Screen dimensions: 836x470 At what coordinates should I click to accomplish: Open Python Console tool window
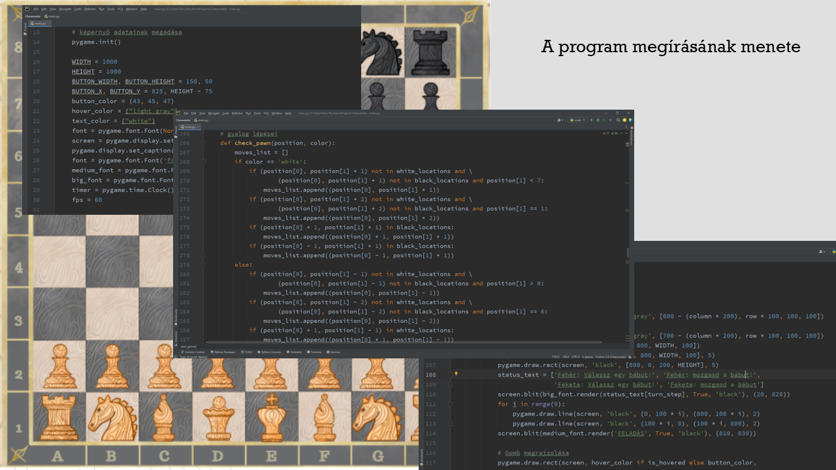point(269,352)
